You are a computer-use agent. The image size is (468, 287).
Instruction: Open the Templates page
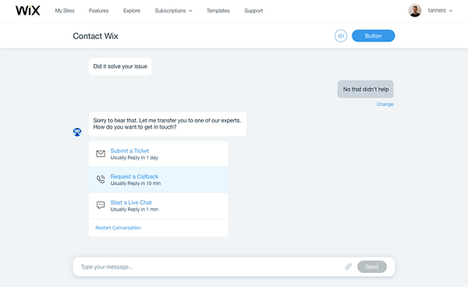pyautogui.click(x=218, y=11)
